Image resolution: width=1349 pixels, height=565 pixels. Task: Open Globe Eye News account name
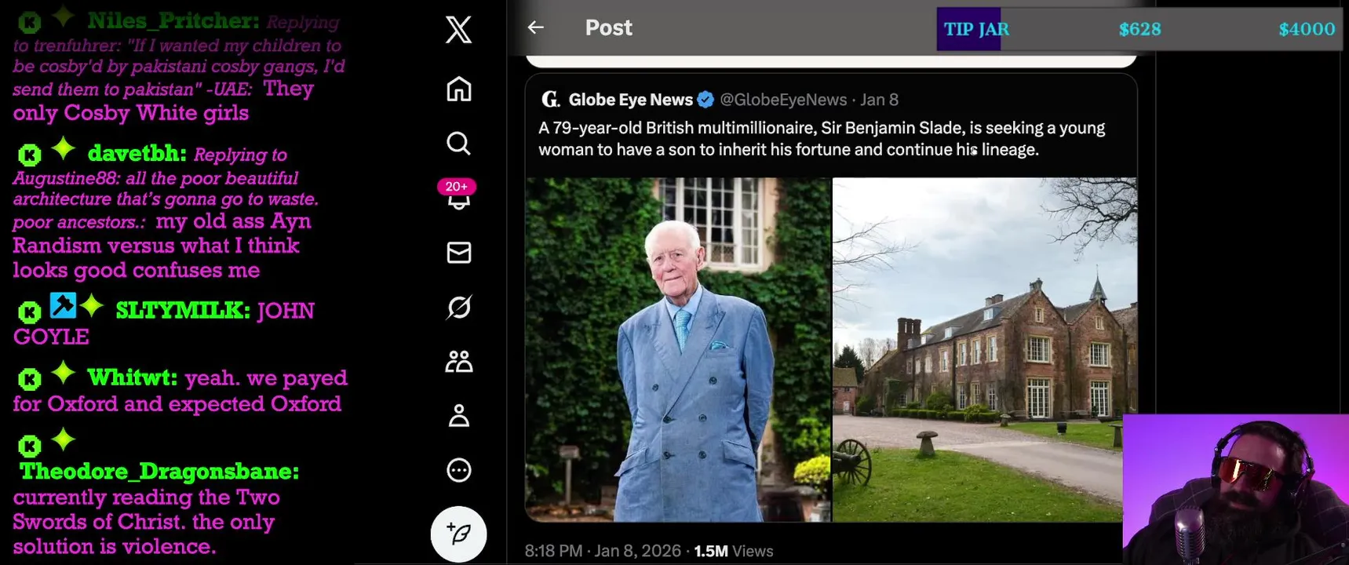click(630, 100)
